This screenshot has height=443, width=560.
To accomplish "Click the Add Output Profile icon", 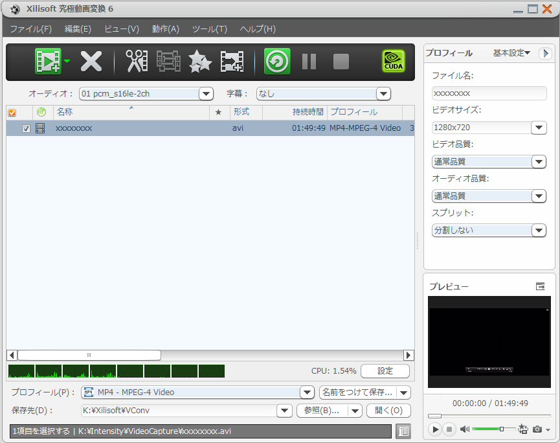I will [232, 62].
